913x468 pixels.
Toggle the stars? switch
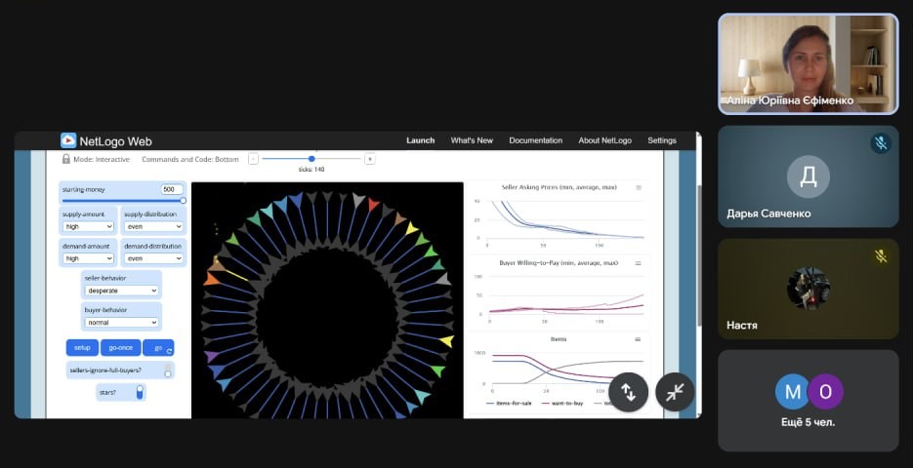coord(140,392)
